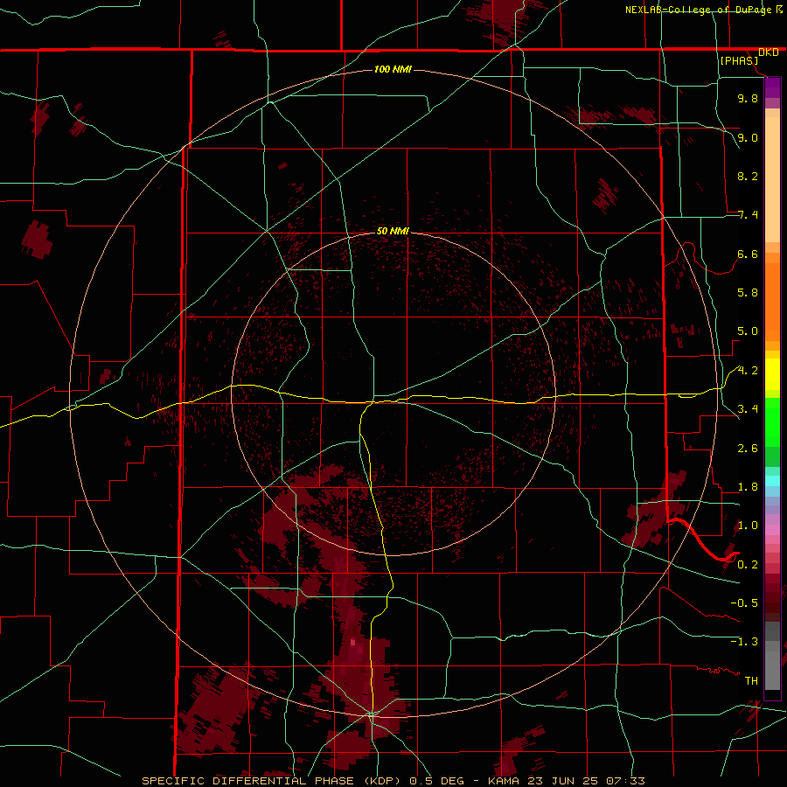This screenshot has height=787, width=787.
Task: Click the cyan segment of the color bar
Action: click(772, 481)
